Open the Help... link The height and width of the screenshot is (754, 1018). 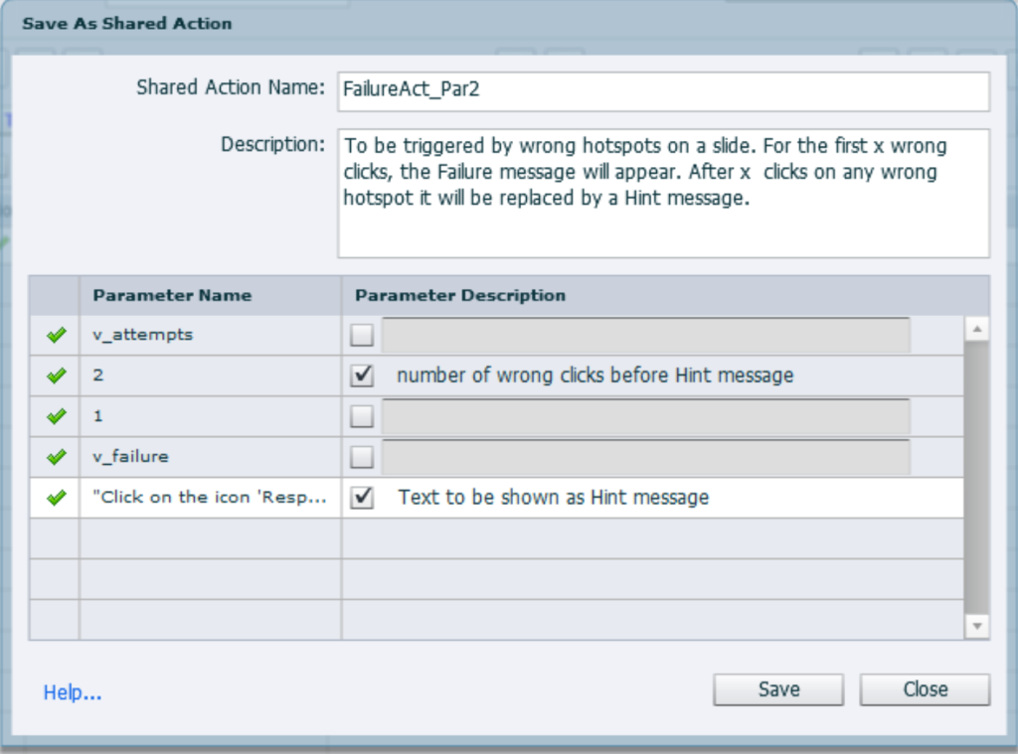click(73, 692)
